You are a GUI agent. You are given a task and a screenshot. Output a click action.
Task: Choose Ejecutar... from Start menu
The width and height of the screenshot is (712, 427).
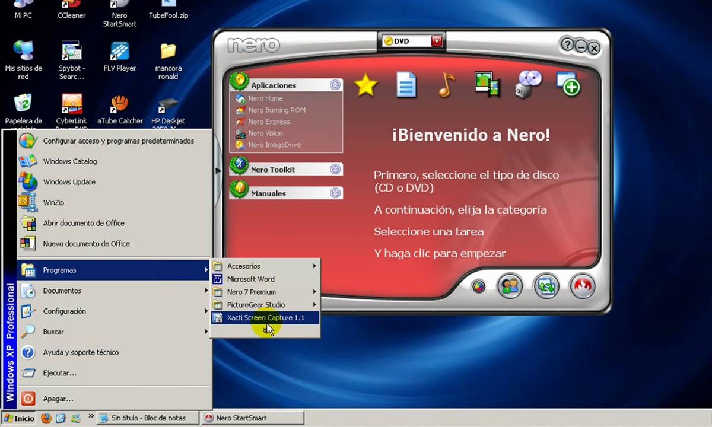[114, 373]
